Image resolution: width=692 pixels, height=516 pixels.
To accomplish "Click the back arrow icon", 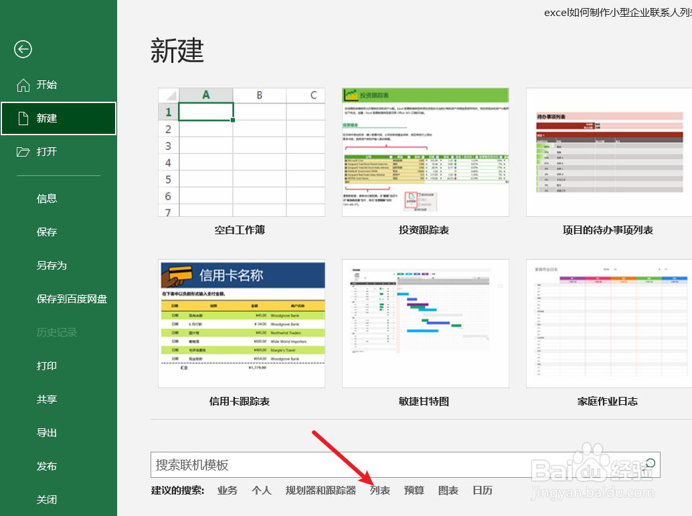I will (23, 49).
